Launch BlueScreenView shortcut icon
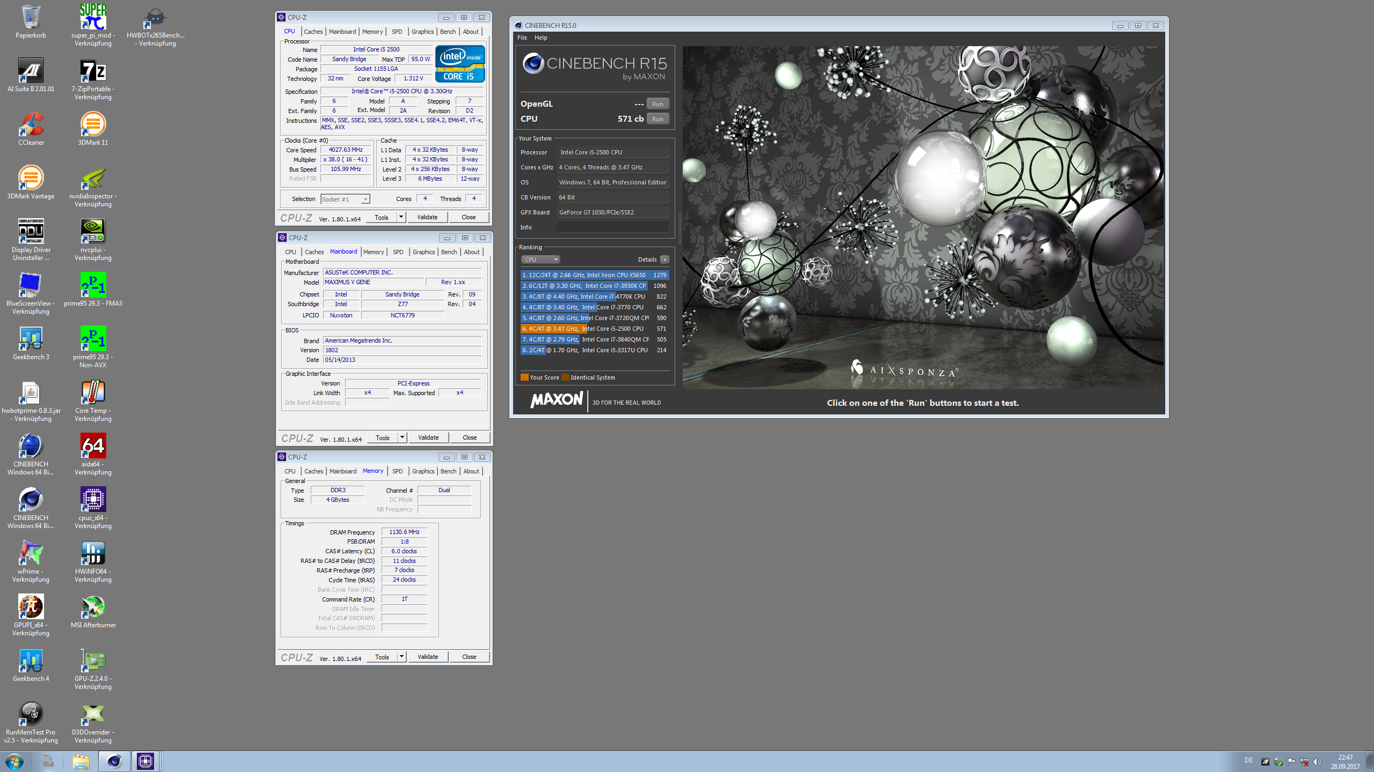The height and width of the screenshot is (772, 1374). click(x=31, y=293)
